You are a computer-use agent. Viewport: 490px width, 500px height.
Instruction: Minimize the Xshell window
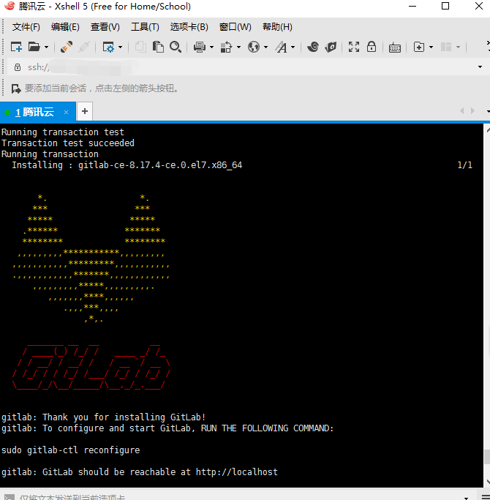[x=412, y=6]
